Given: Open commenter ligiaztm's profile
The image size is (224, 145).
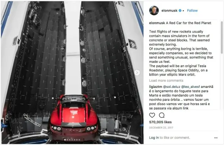Looking at the screenshot, I should pyautogui.click(x=155, y=87).
